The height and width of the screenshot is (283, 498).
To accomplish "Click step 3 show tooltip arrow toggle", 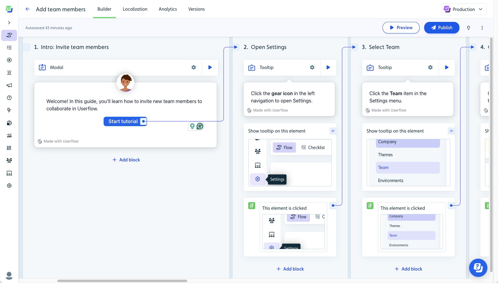I will point(451,131).
